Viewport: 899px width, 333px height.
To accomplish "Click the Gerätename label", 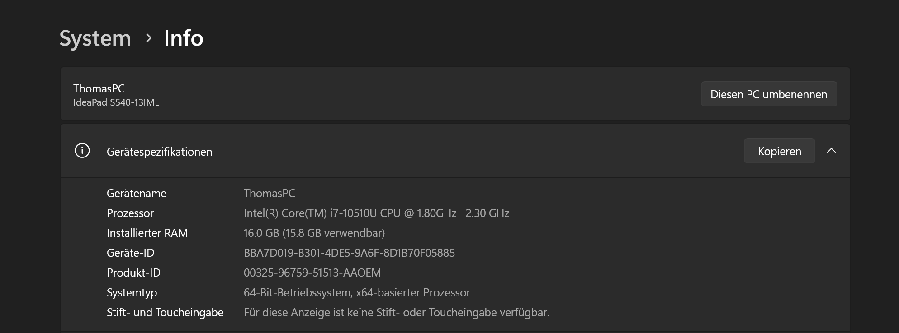I will (x=137, y=193).
